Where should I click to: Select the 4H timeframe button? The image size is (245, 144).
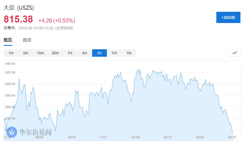[x=85, y=53]
